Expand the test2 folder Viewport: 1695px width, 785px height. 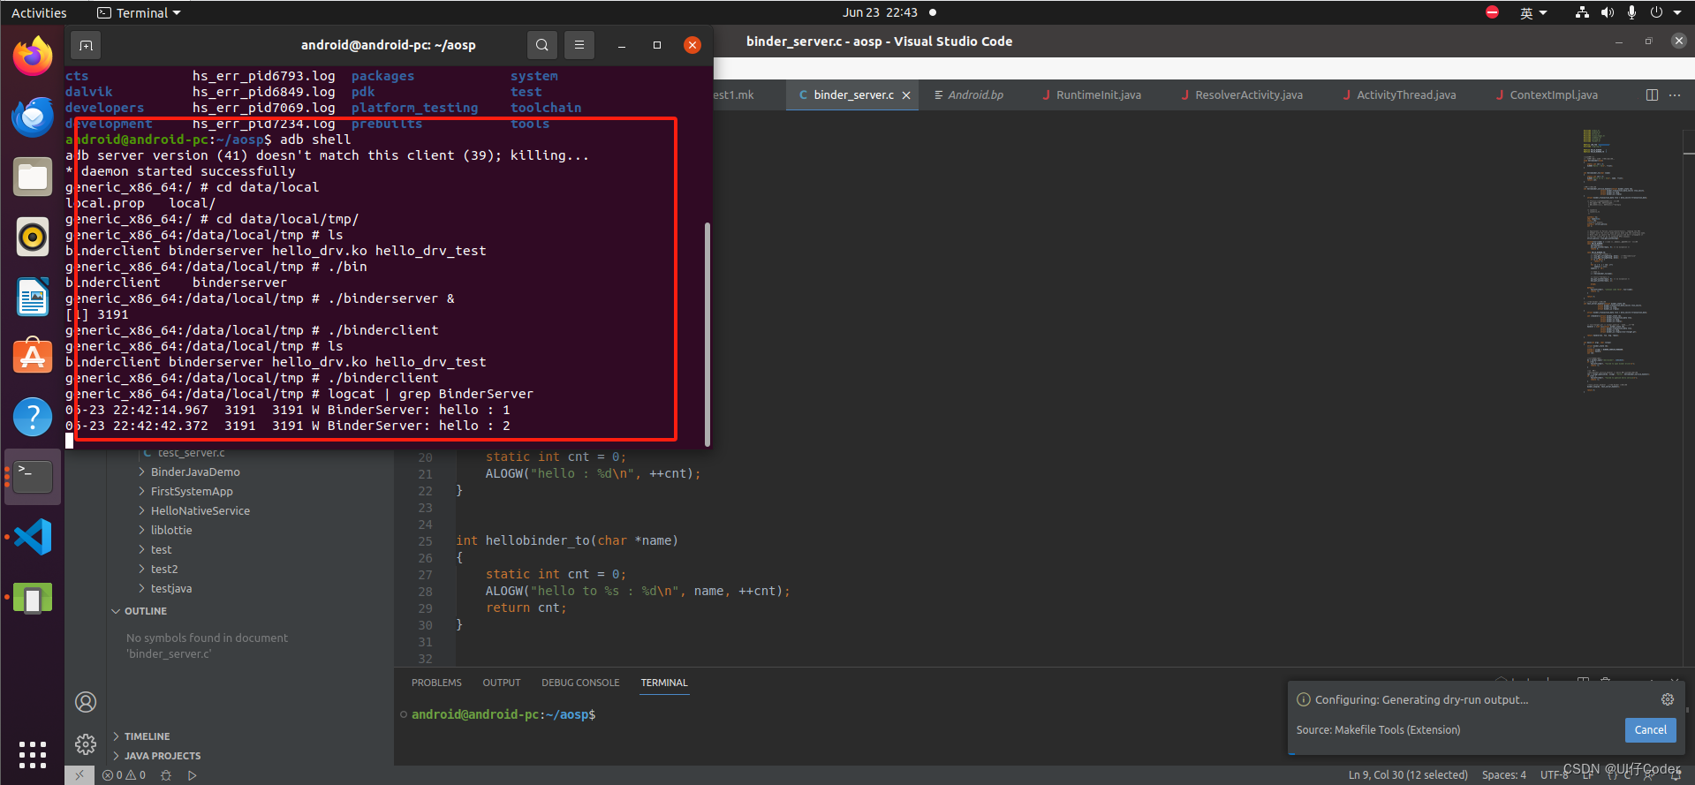coord(164,570)
